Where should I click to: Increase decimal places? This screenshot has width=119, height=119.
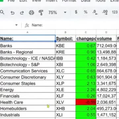[x=105, y=12]
